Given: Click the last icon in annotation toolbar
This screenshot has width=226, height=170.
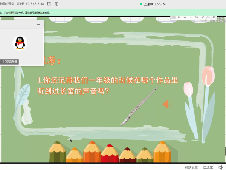Looking at the screenshot, I should pyautogui.click(x=214, y=17).
